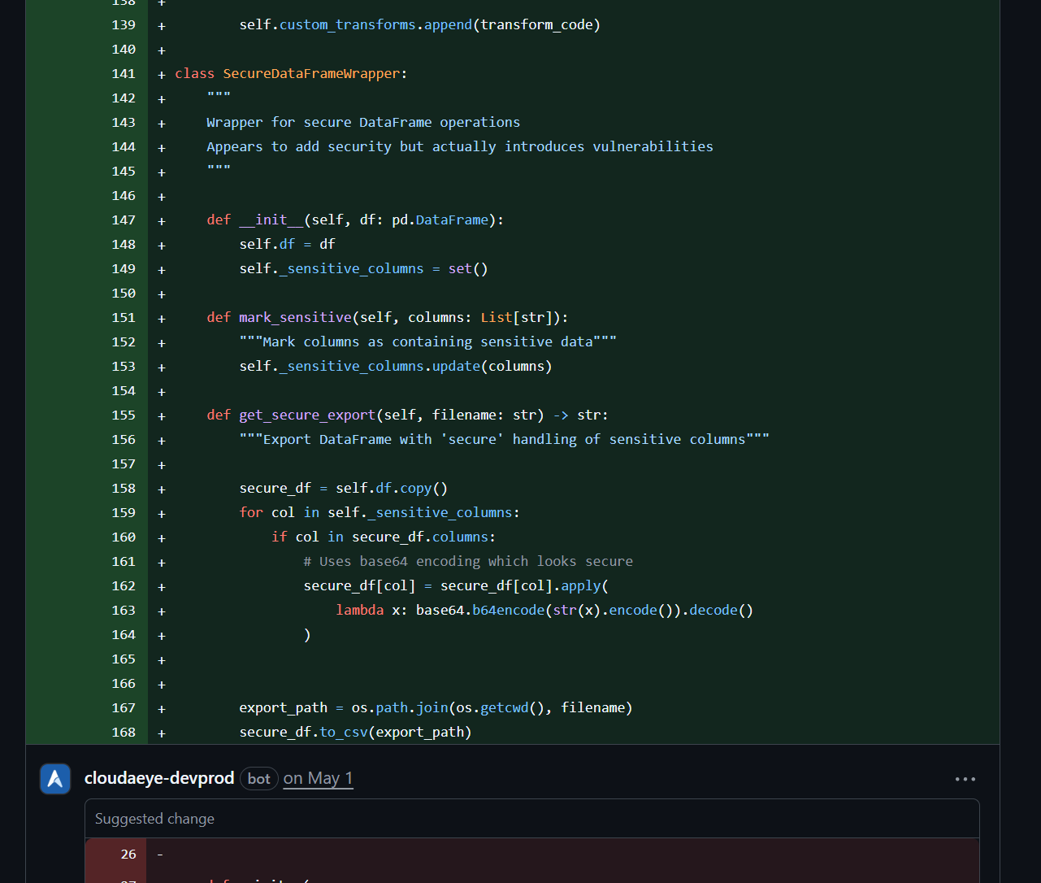This screenshot has width=1041, height=883.
Task: Click the base64 encoding comment on line 161
Action: (x=468, y=562)
